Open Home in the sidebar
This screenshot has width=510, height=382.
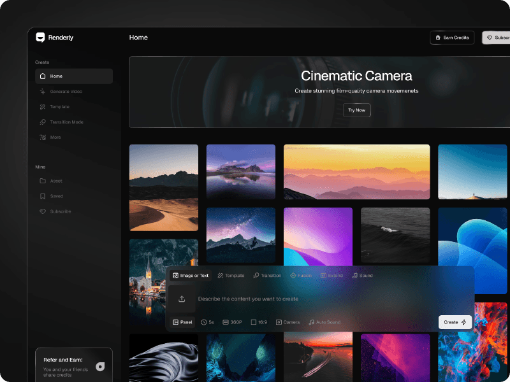click(74, 76)
